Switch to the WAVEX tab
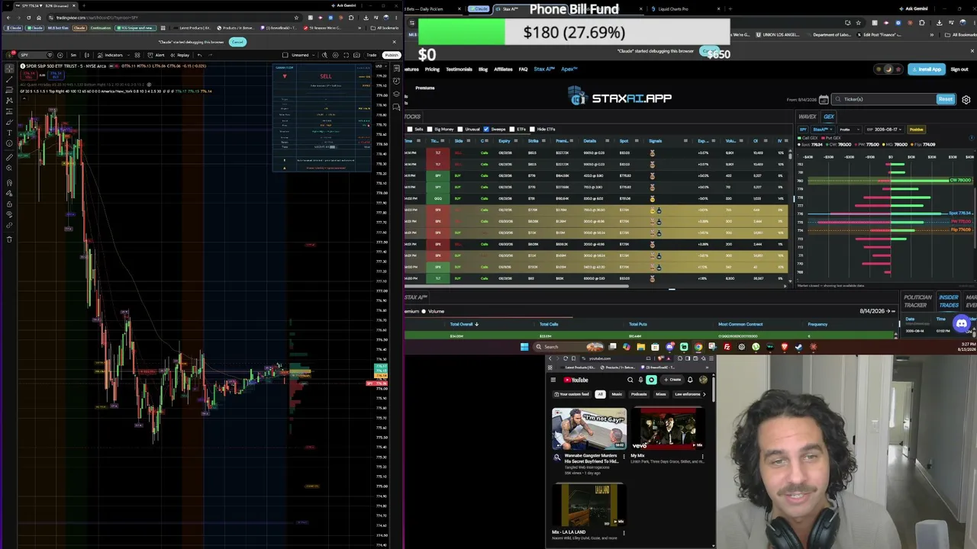This screenshot has width=977, height=549. coord(808,117)
